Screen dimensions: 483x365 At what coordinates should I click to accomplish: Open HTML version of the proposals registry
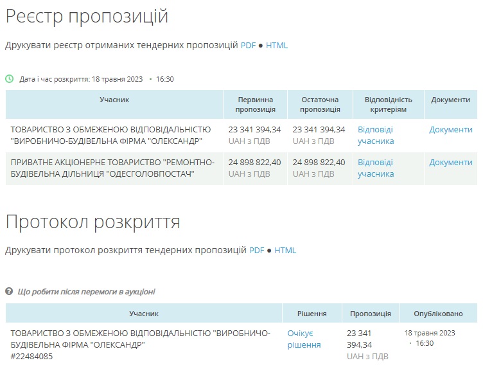coord(277,46)
